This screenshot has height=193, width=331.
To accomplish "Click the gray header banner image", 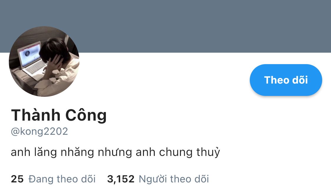I will click(165, 26).
